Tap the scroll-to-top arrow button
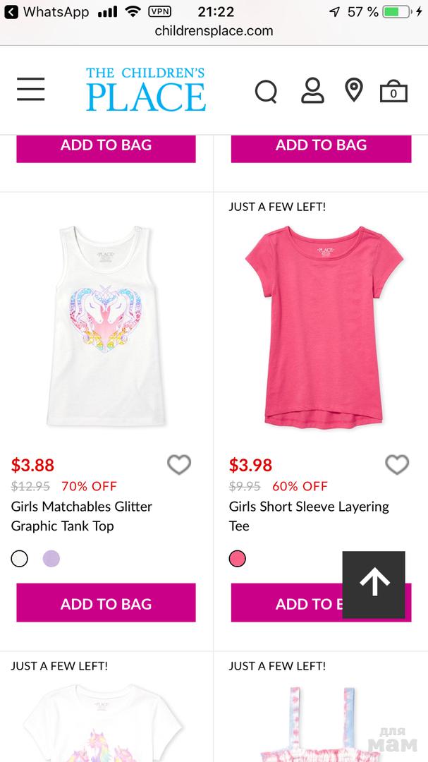This screenshot has width=428, height=762. coord(374,583)
